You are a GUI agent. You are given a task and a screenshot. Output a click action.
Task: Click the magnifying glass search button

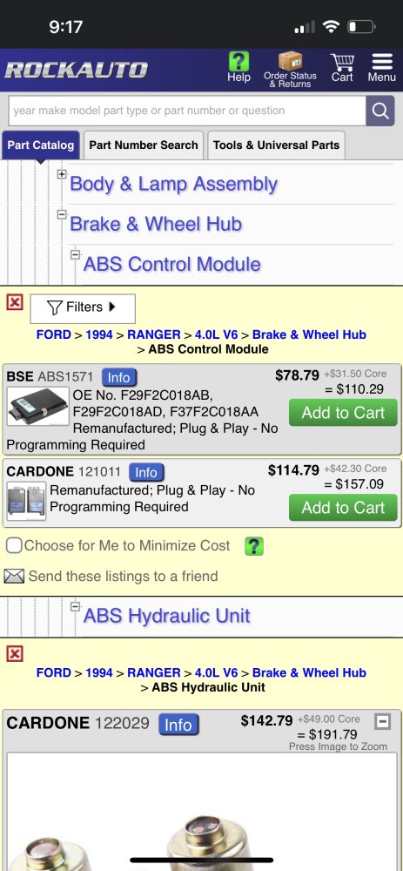click(x=380, y=111)
